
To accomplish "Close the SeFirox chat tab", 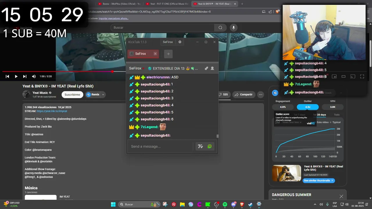I will click(x=155, y=54).
